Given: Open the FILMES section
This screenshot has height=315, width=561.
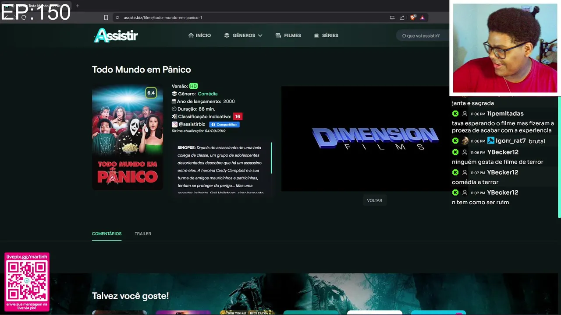Looking at the screenshot, I should click(x=288, y=35).
